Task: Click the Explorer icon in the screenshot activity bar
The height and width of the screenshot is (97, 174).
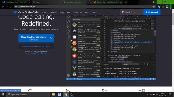Action: click(x=68, y=17)
